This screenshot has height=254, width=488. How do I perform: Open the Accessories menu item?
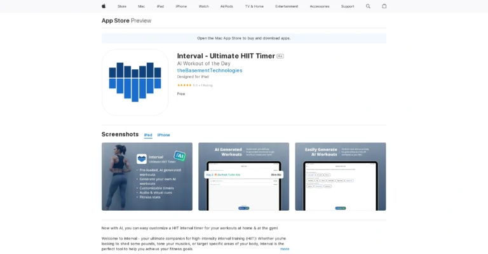coord(320,6)
